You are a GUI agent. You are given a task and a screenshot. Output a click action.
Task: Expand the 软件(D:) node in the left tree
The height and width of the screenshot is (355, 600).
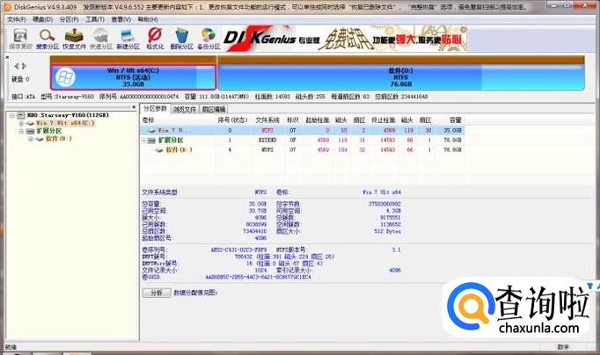pyautogui.click(x=31, y=139)
